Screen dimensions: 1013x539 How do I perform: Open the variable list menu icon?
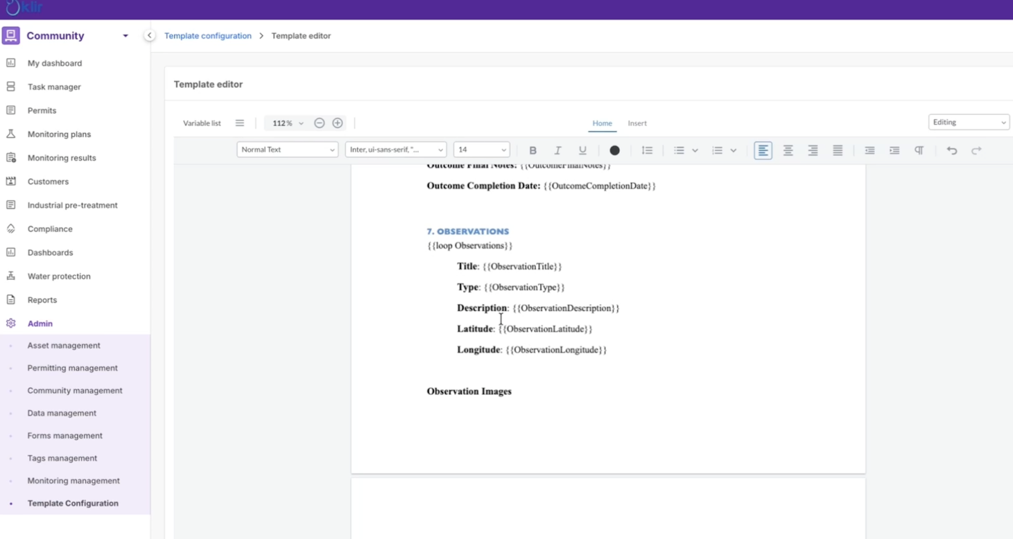[239, 123]
